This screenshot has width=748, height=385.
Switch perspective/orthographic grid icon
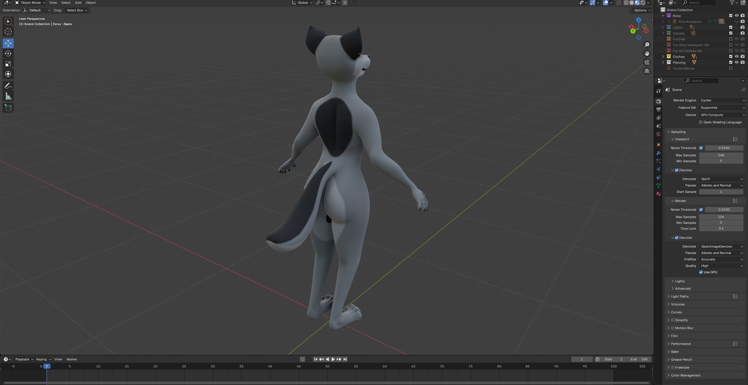click(647, 71)
